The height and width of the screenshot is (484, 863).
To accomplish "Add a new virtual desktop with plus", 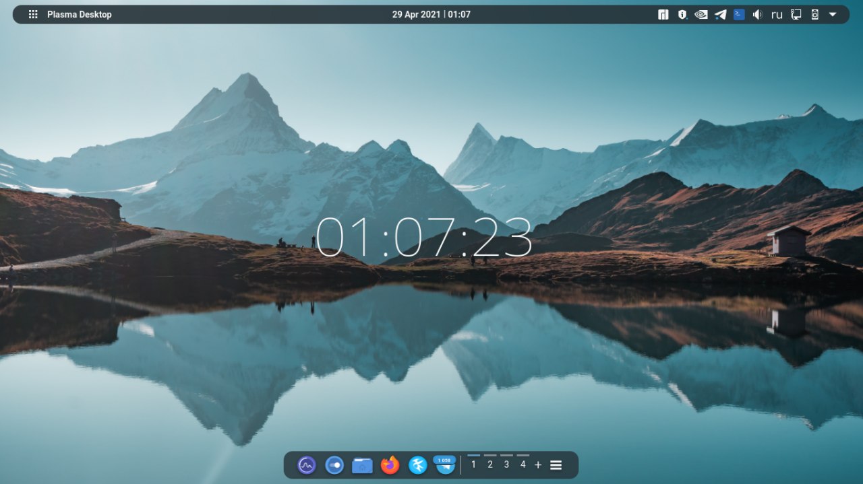I will click(538, 465).
